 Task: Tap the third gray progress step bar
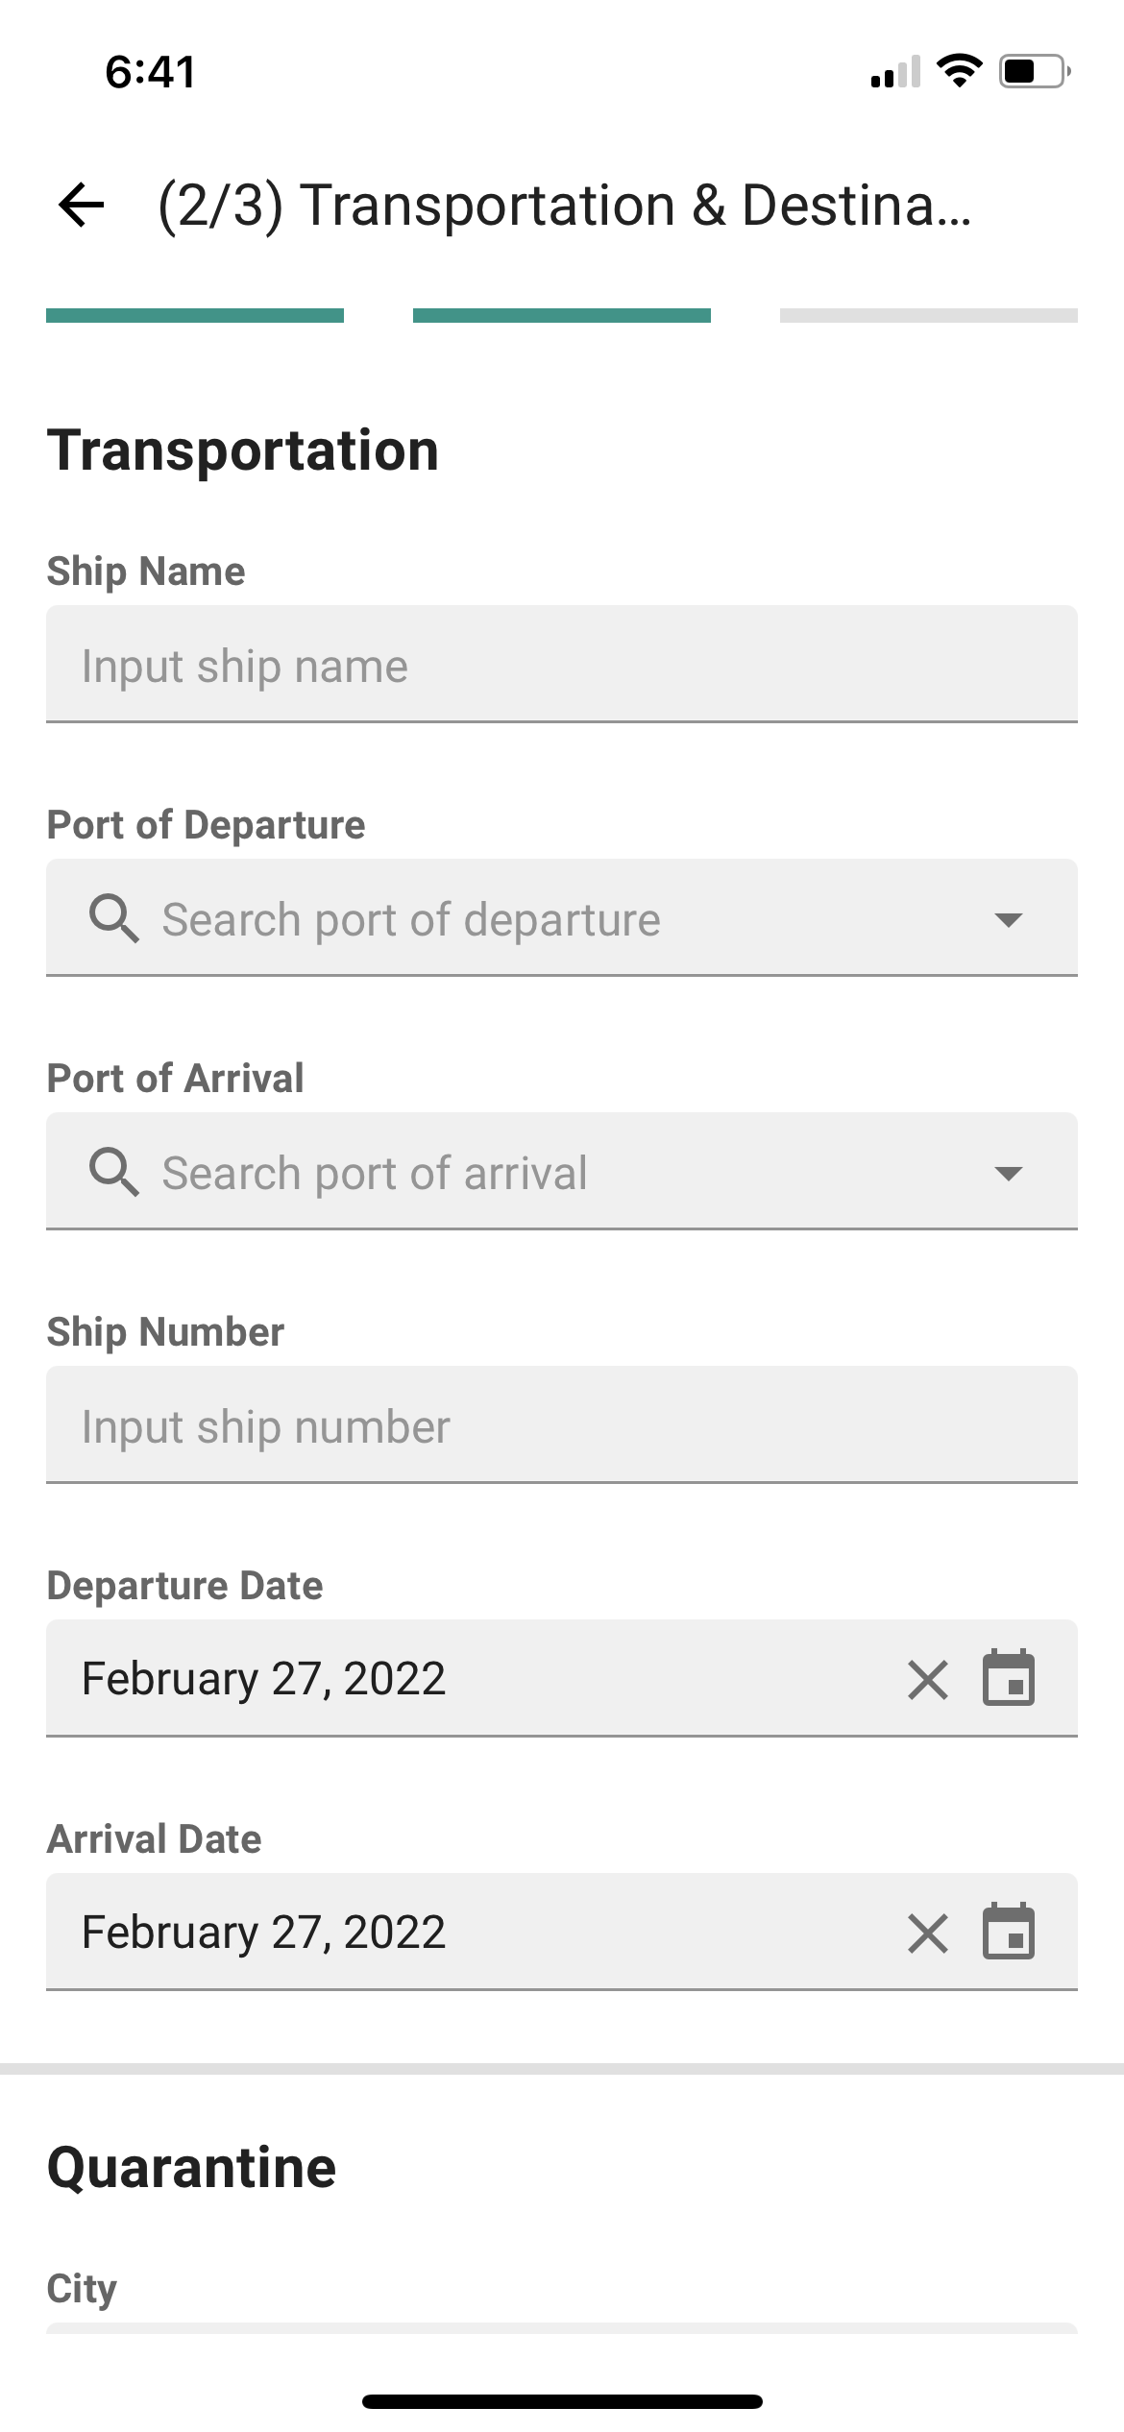(928, 315)
